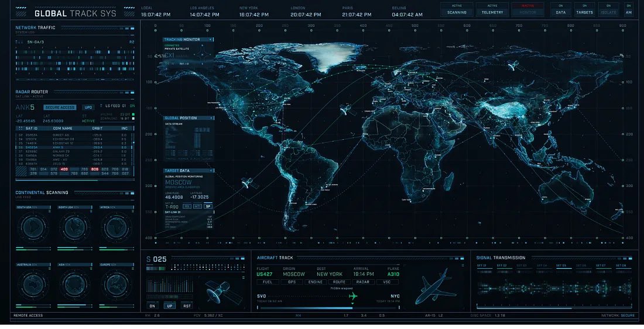Viewport: 644px width, 329px height.
Task: Collapse the Global Position panel arrow
Action: tap(211, 118)
